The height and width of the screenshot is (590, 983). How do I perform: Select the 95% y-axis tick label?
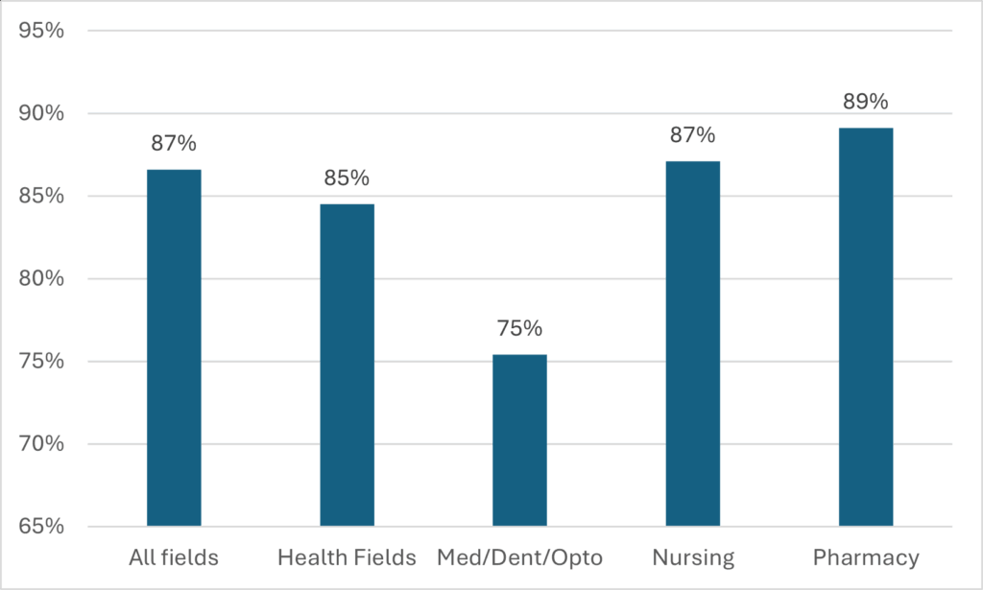pos(41,31)
